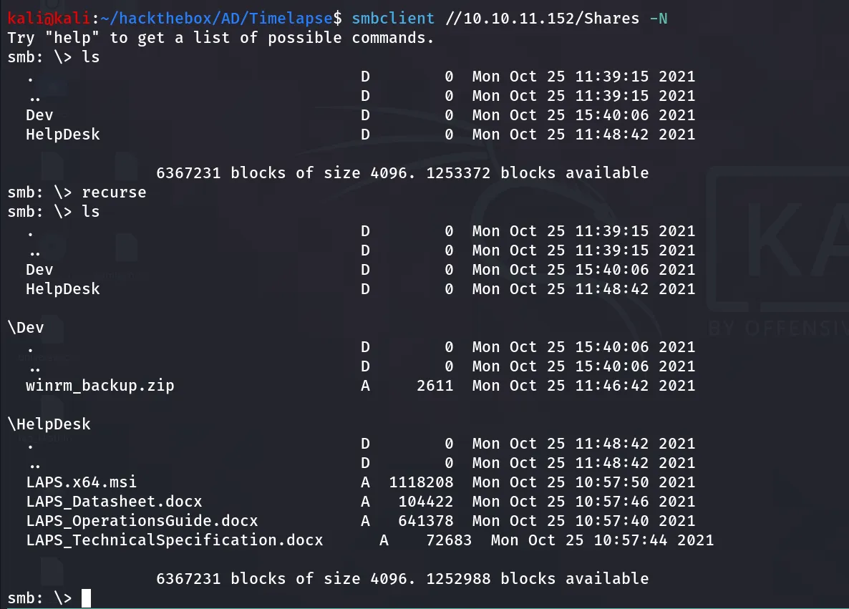Click the file size 1118208 value
The width and height of the screenshot is (849, 609).
click(421, 482)
